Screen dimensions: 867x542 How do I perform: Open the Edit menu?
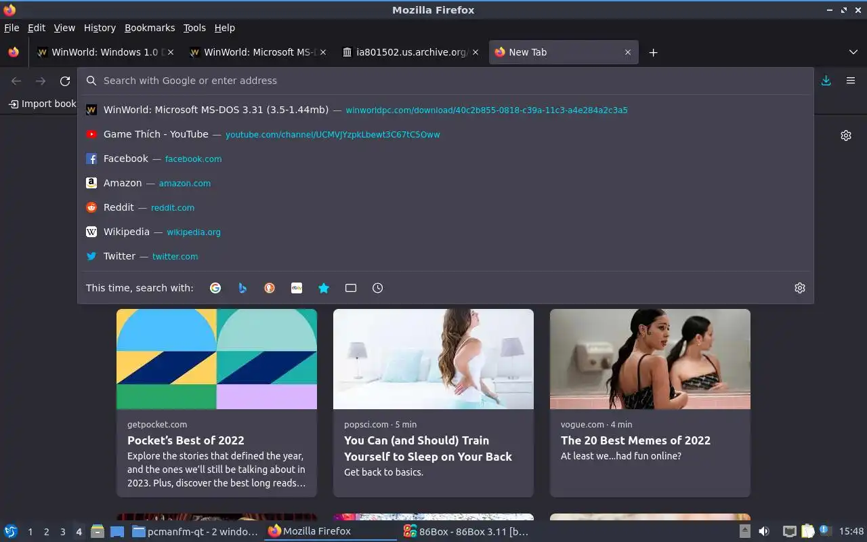click(x=37, y=28)
